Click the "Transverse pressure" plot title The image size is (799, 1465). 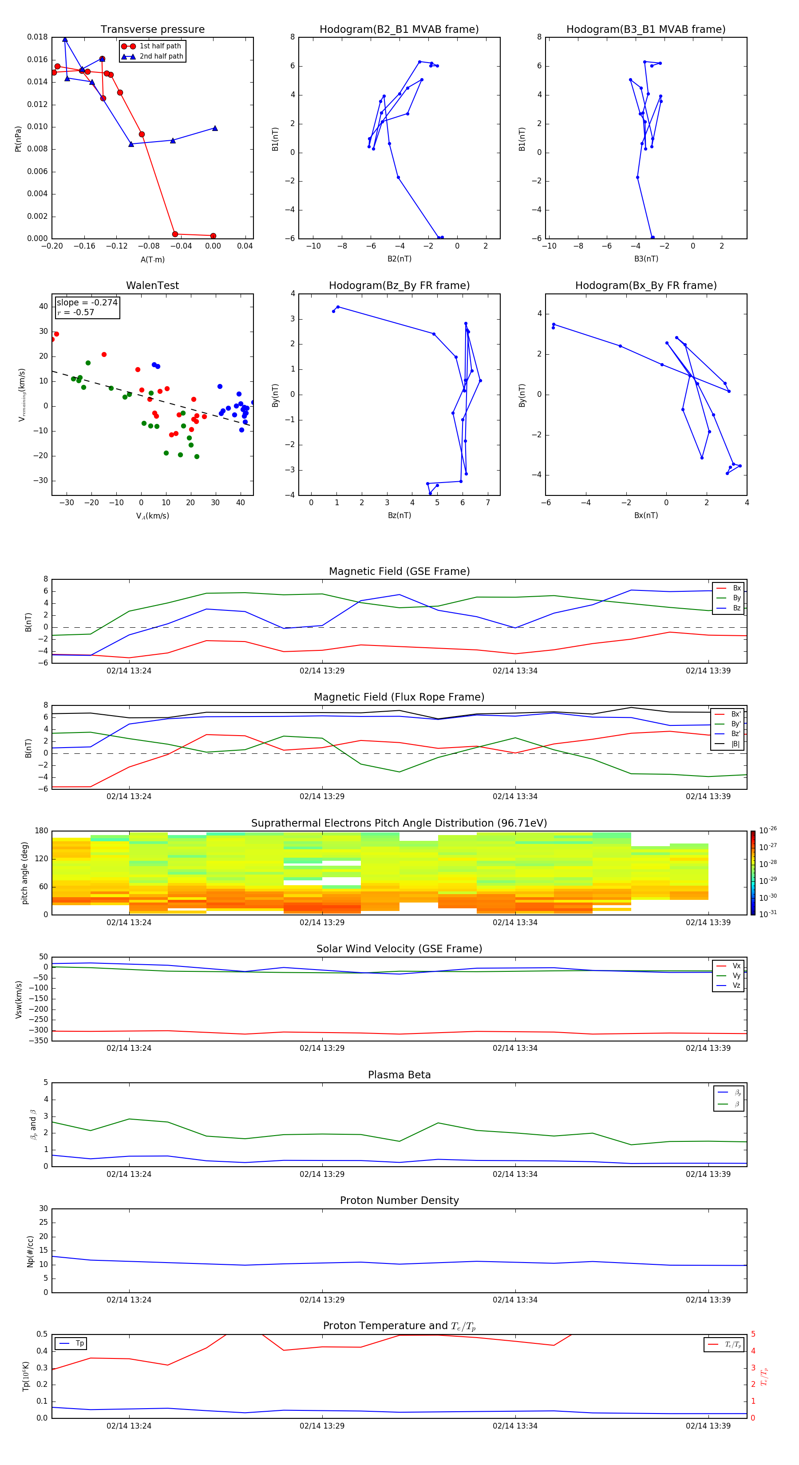click(x=152, y=30)
